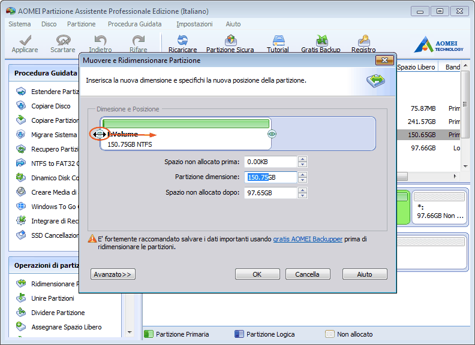The height and width of the screenshot is (345, 475).
Task: Open the Aiuto menu
Action: pos(233,24)
